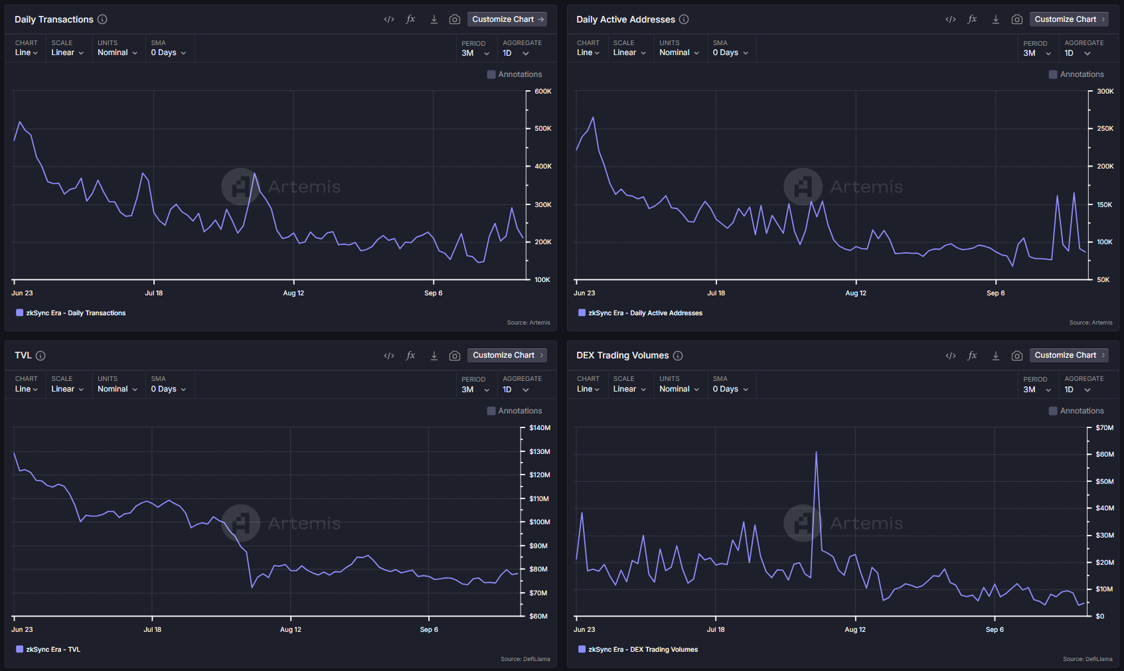Click info icon next to TVL title
The width and height of the screenshot is (1124, 671).
tap(40, 356)
